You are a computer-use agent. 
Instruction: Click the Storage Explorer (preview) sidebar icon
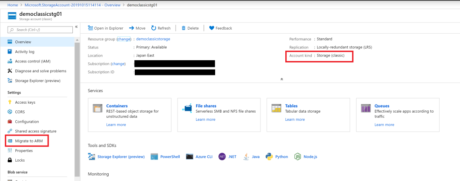click(x=10, y=81)
